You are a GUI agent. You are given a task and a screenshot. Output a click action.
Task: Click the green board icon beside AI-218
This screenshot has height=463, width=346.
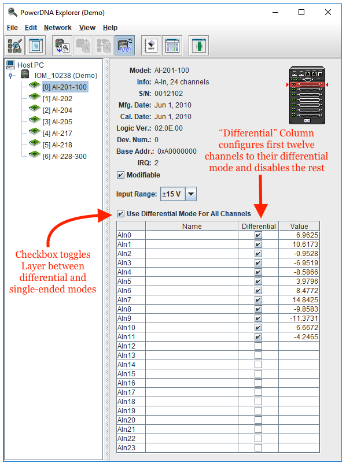[35, 143]
